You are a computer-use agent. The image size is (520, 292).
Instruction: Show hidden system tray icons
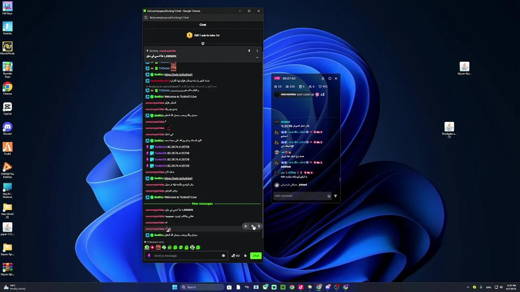468,287
